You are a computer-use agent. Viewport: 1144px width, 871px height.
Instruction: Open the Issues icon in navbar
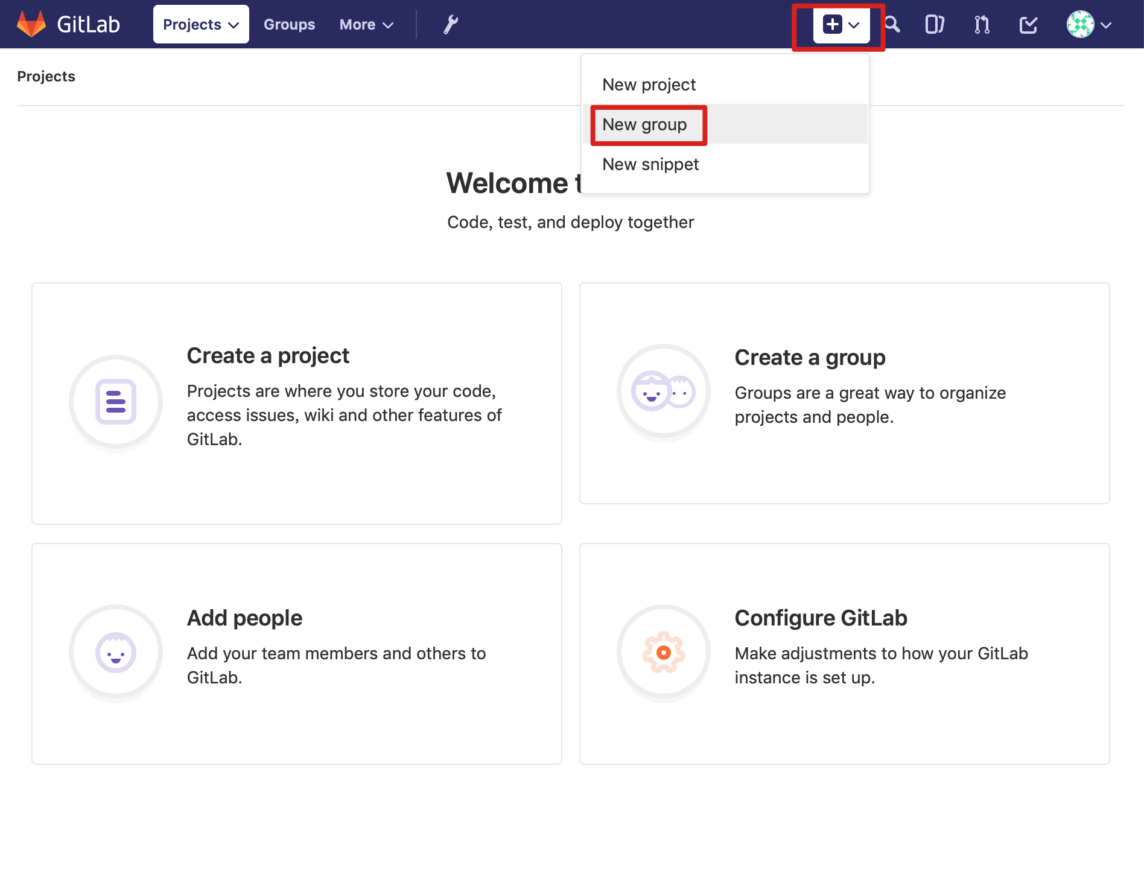point(935,25)
